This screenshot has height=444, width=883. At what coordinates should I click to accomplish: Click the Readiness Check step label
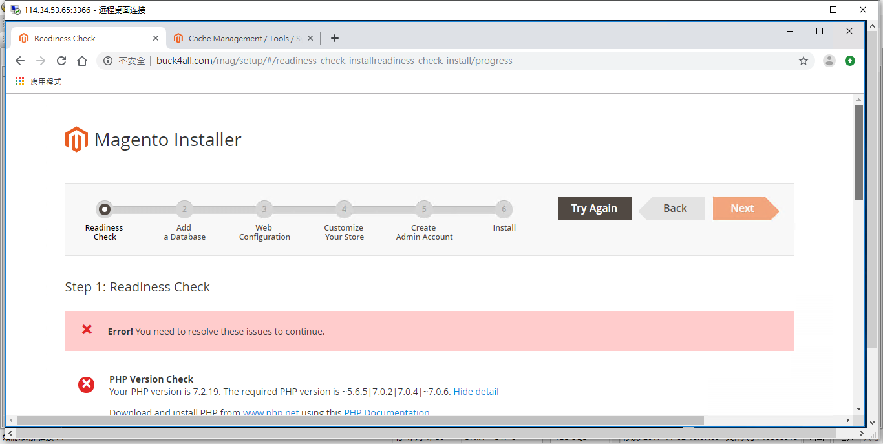coord(104,233)
